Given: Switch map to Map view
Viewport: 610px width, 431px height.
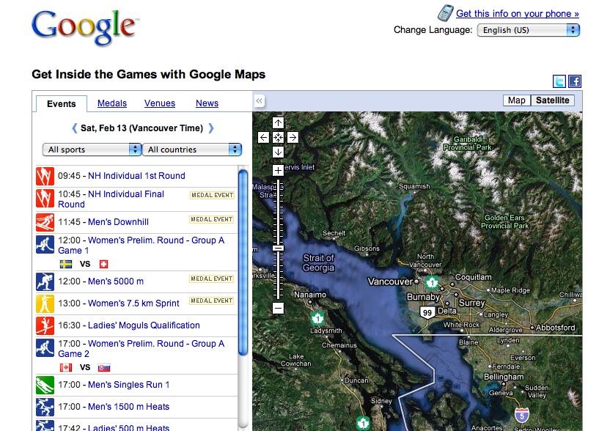Looking at the screenshot, I should pos(517,100).
